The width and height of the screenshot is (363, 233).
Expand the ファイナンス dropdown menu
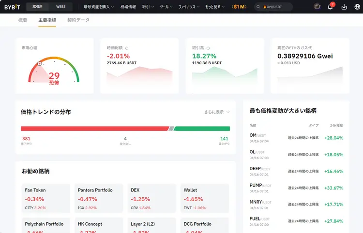[189, 7]
